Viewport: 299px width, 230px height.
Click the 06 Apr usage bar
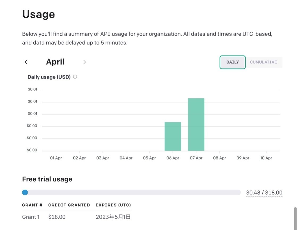pos(173,137)
